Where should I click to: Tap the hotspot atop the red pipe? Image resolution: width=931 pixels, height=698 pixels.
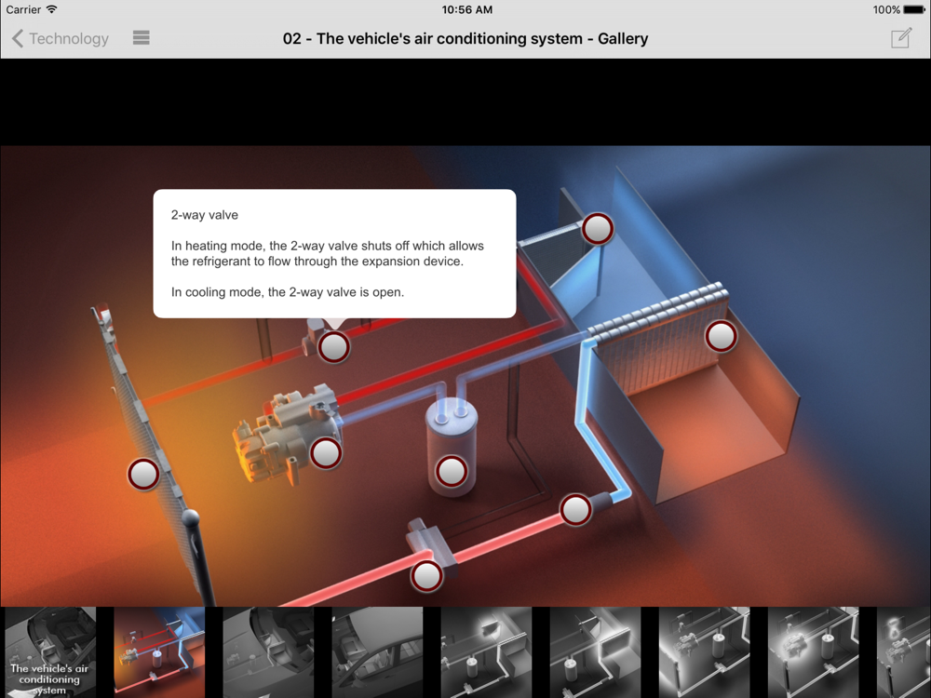click(x=598, y=229)
